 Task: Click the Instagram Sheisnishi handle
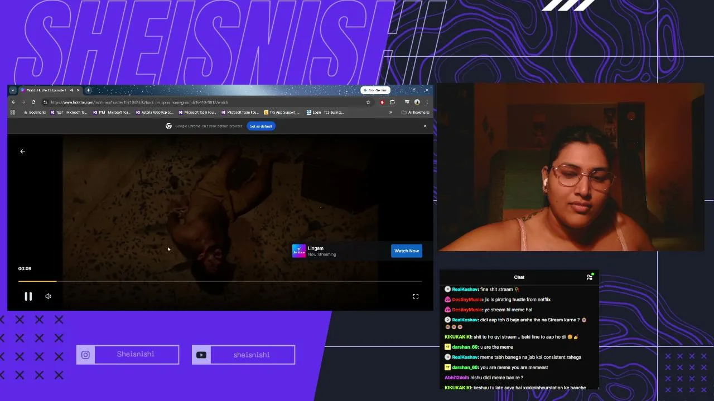(x=136, y=354)
